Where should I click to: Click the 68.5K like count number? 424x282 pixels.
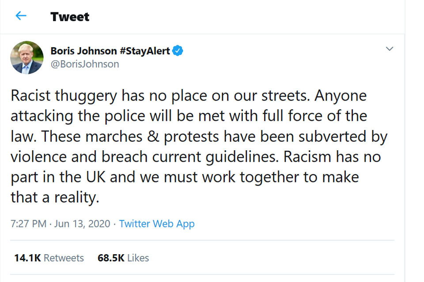pos(111,258)
